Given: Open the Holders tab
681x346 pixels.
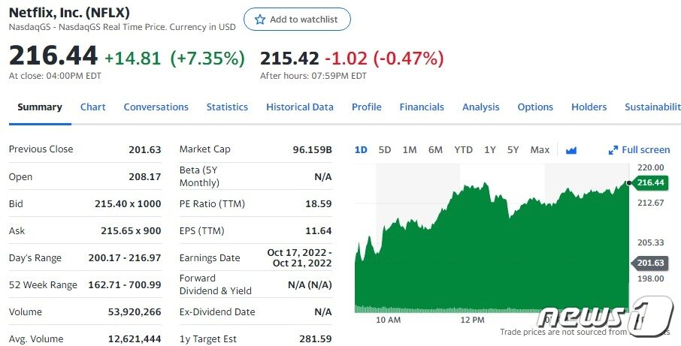Looking at the screenshot, I should 589,107.
